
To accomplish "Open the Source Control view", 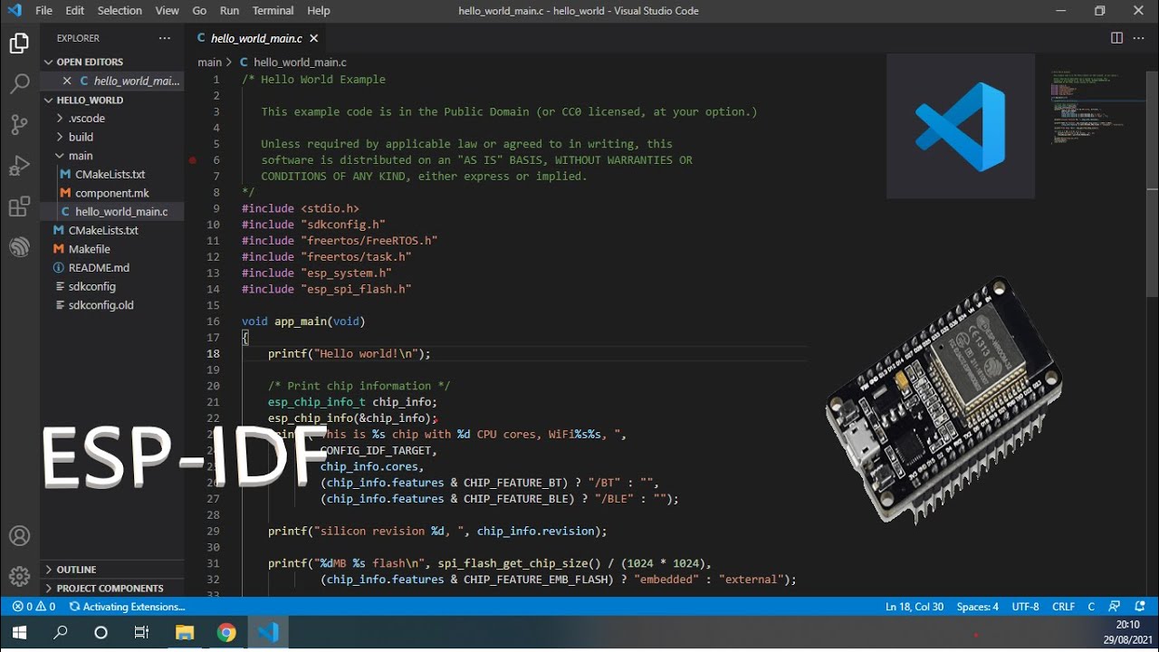I will (x=19, y=125).
